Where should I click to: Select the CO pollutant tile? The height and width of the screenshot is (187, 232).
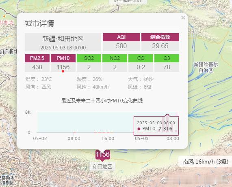pos(141,58)
